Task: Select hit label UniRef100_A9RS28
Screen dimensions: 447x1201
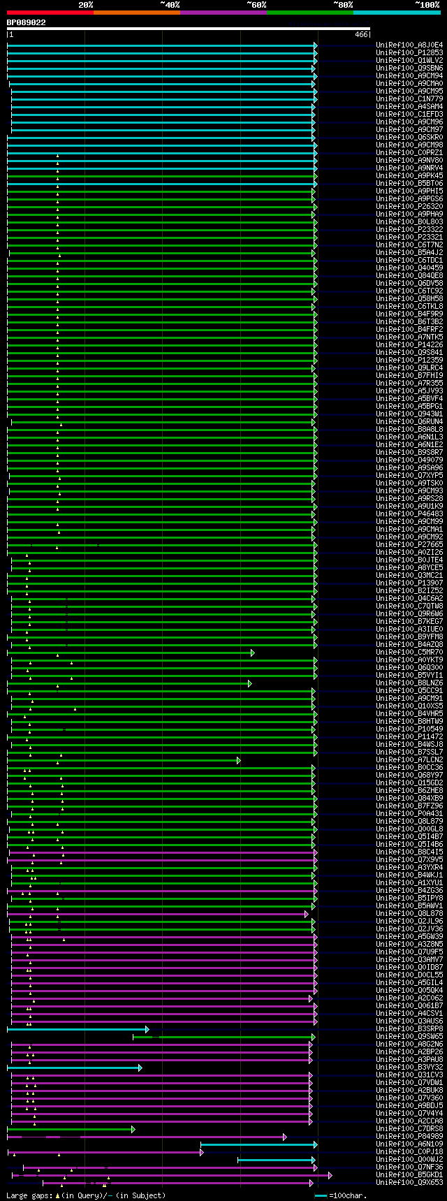Action: coord(409,498)
